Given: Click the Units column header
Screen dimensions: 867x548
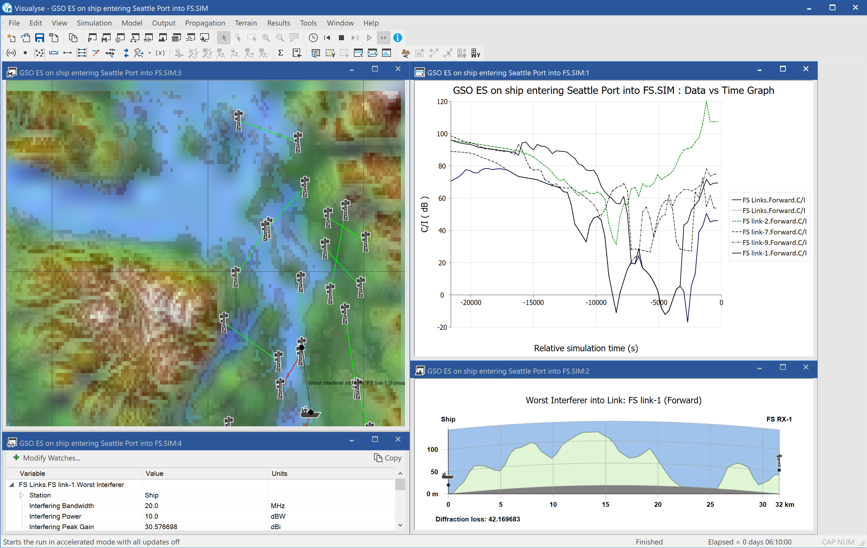Looking at the screenshot, I should pyautogui.click(x=331, y=473).
